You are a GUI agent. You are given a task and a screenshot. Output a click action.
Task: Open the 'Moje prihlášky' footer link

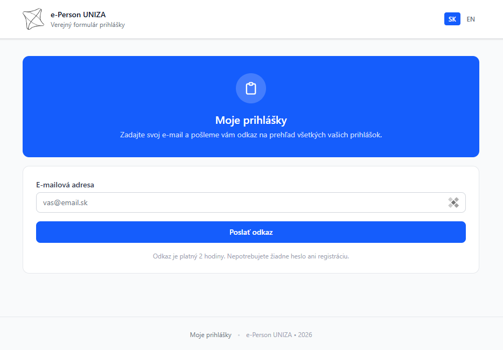pos(211,335)
